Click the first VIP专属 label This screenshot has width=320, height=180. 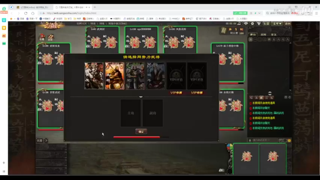point(176,93)
